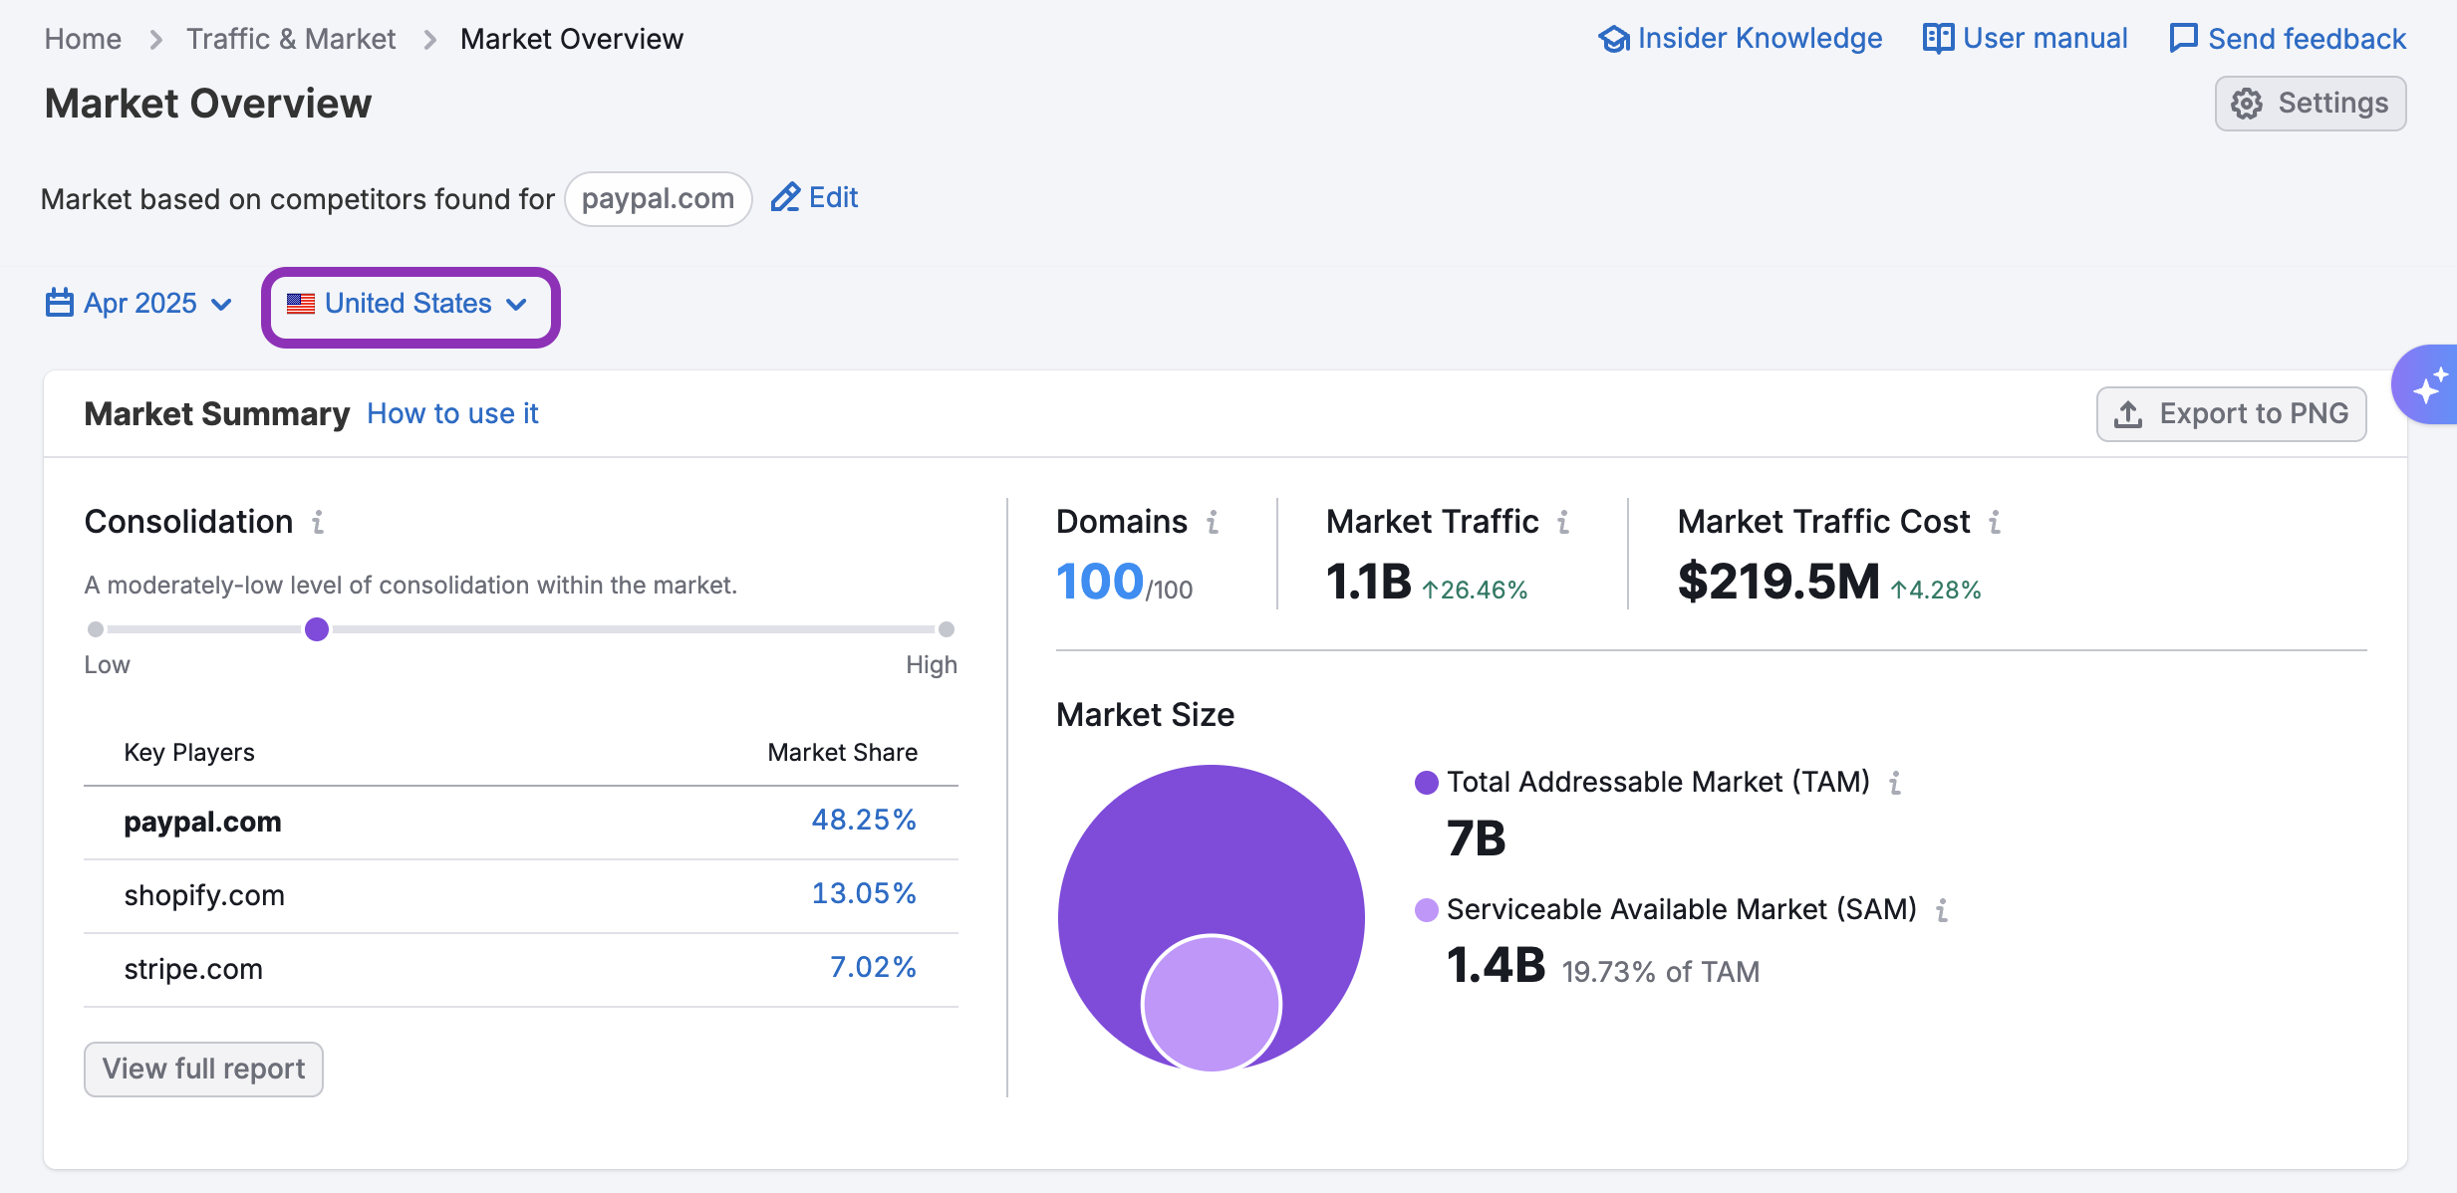Click the Send feedback link

pyautogui.click(x=2288, y=39)
